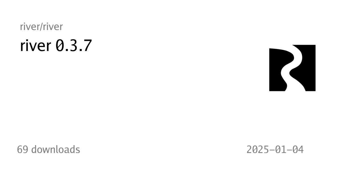
Task: Click the final digit 7 of the version
Action: [88, 46]
